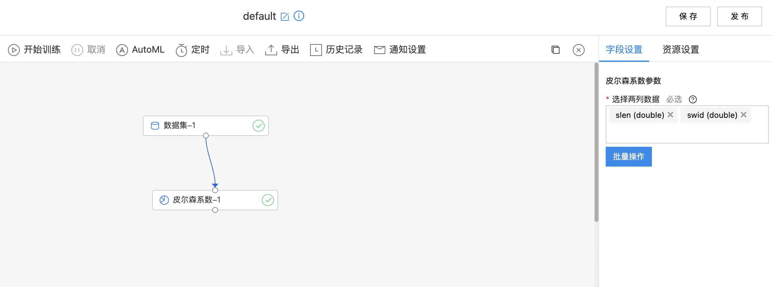Image resolution: width=772 pixels, height=287 pixels.
Task: Open AutoML from the toolbar
Action: click(x=140, y=50)
